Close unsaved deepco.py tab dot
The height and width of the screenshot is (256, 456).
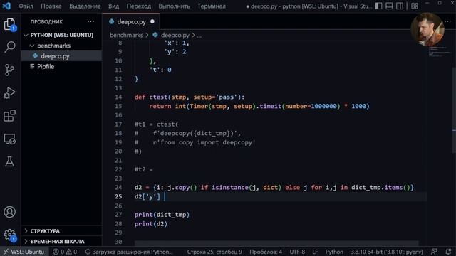152,22
